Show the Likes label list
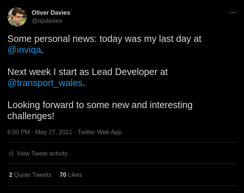Image resolution: width=244 pixels, height=193 pixels. [75, 175]
